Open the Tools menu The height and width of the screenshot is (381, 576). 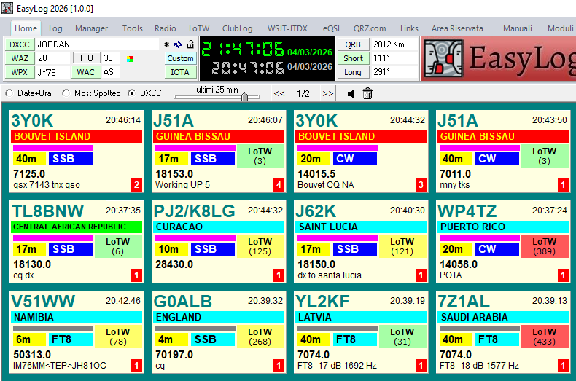[x=132, y=28]
